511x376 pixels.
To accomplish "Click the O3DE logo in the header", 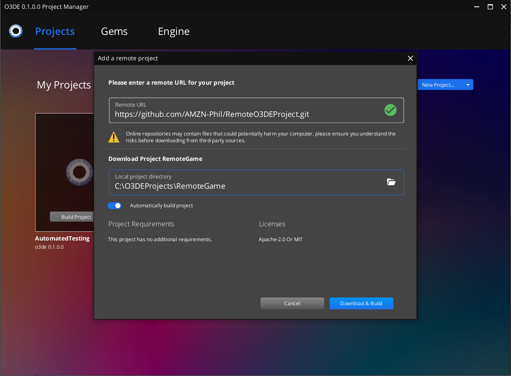I will pos(16,31).
